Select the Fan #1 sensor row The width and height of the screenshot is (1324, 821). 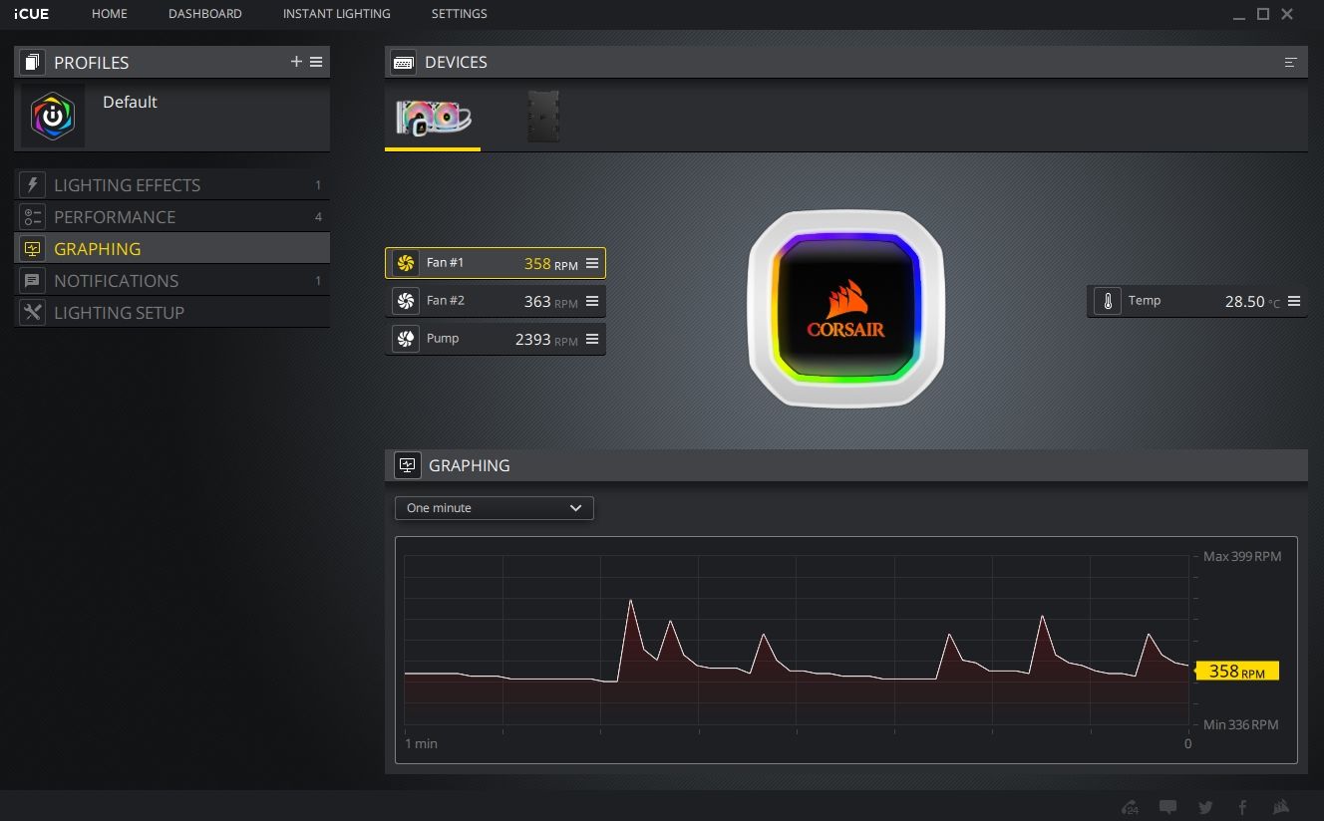click(496, 263)
